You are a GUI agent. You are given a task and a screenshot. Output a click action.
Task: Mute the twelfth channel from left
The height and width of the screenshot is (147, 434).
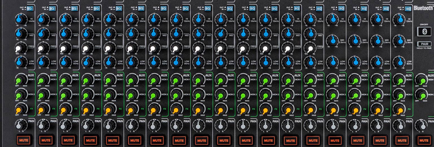coord(268,140)
